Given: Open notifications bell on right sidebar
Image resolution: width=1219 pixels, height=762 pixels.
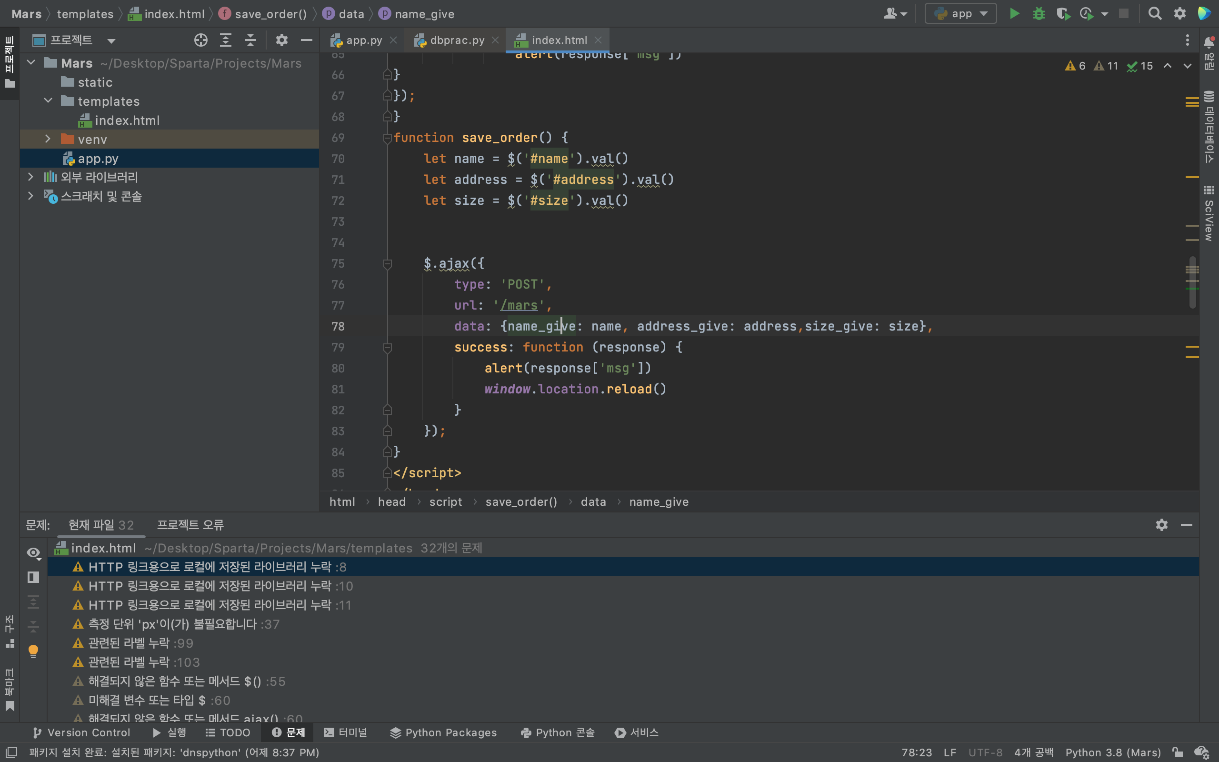Looking at the screenshot, I should tap(1209, 42).
